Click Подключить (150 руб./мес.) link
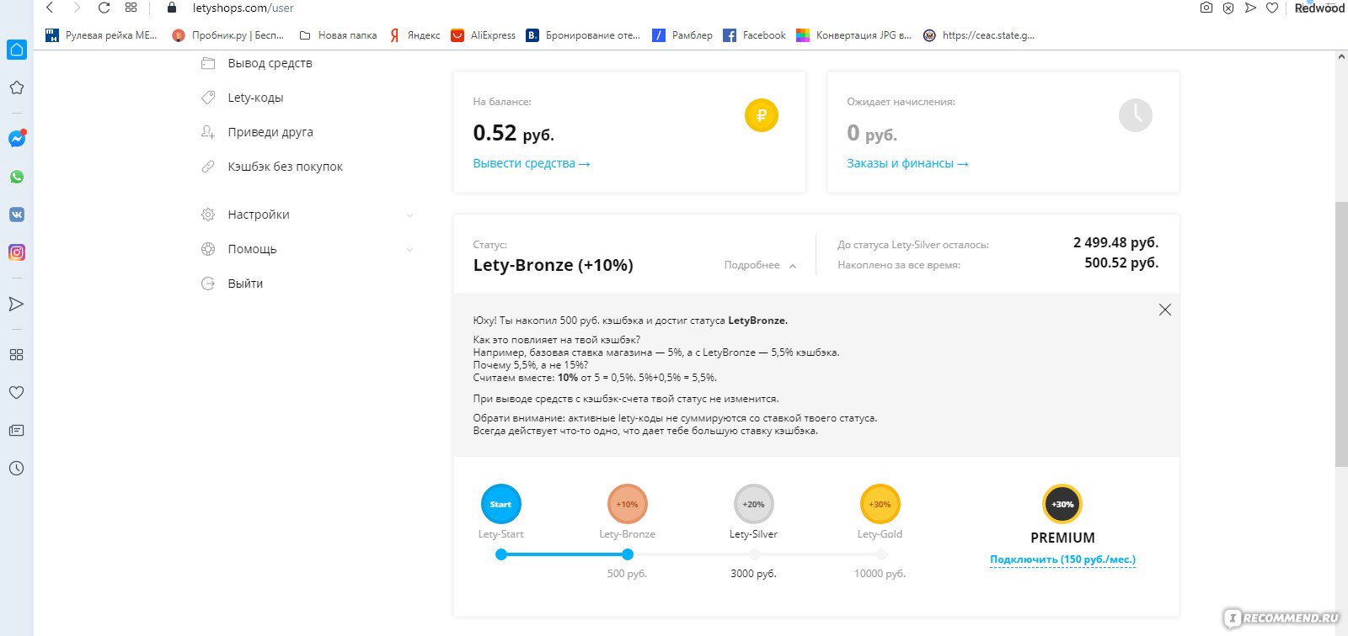The image size is (1348, 636). (1062, 559)
